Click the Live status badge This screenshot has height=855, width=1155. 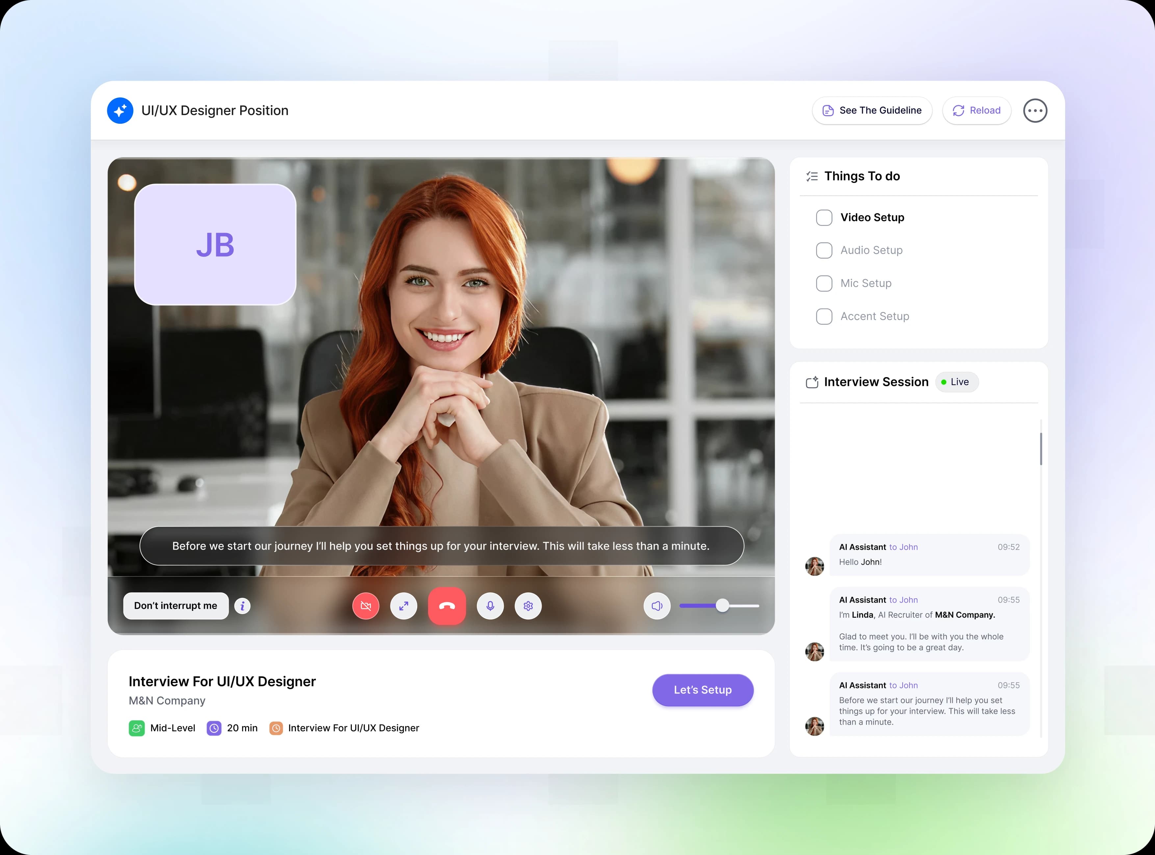coord(957,382)
